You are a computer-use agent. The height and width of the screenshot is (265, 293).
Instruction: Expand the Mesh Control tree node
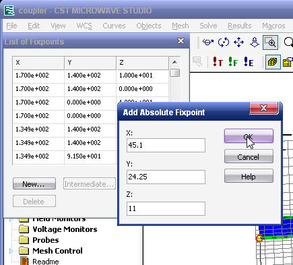(x=11, y=251)
